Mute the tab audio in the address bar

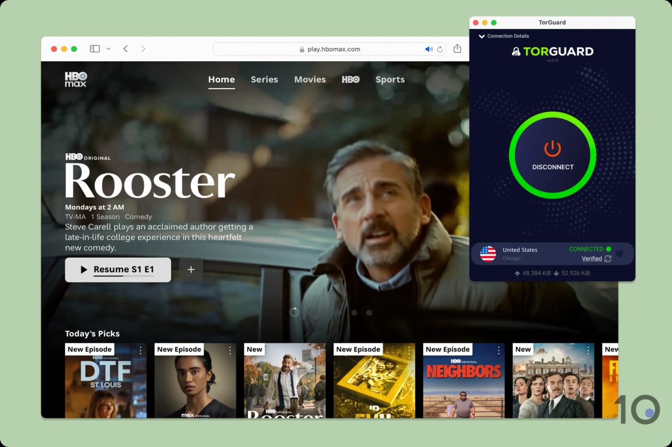[x=429, y=49]
